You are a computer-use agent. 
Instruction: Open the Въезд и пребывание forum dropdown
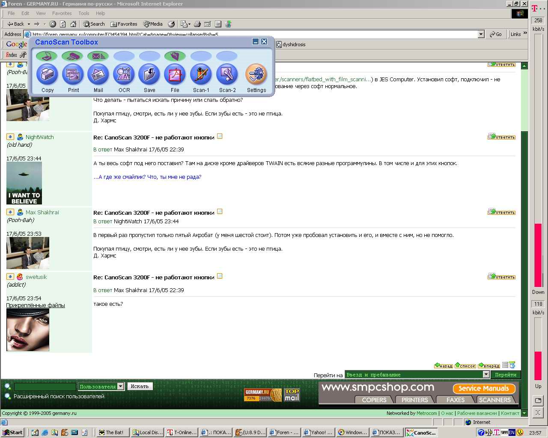(x=486, y=374)
